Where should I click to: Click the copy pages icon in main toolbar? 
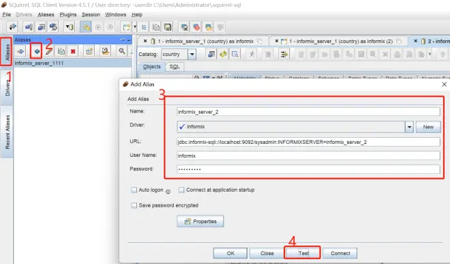(156, 27)
